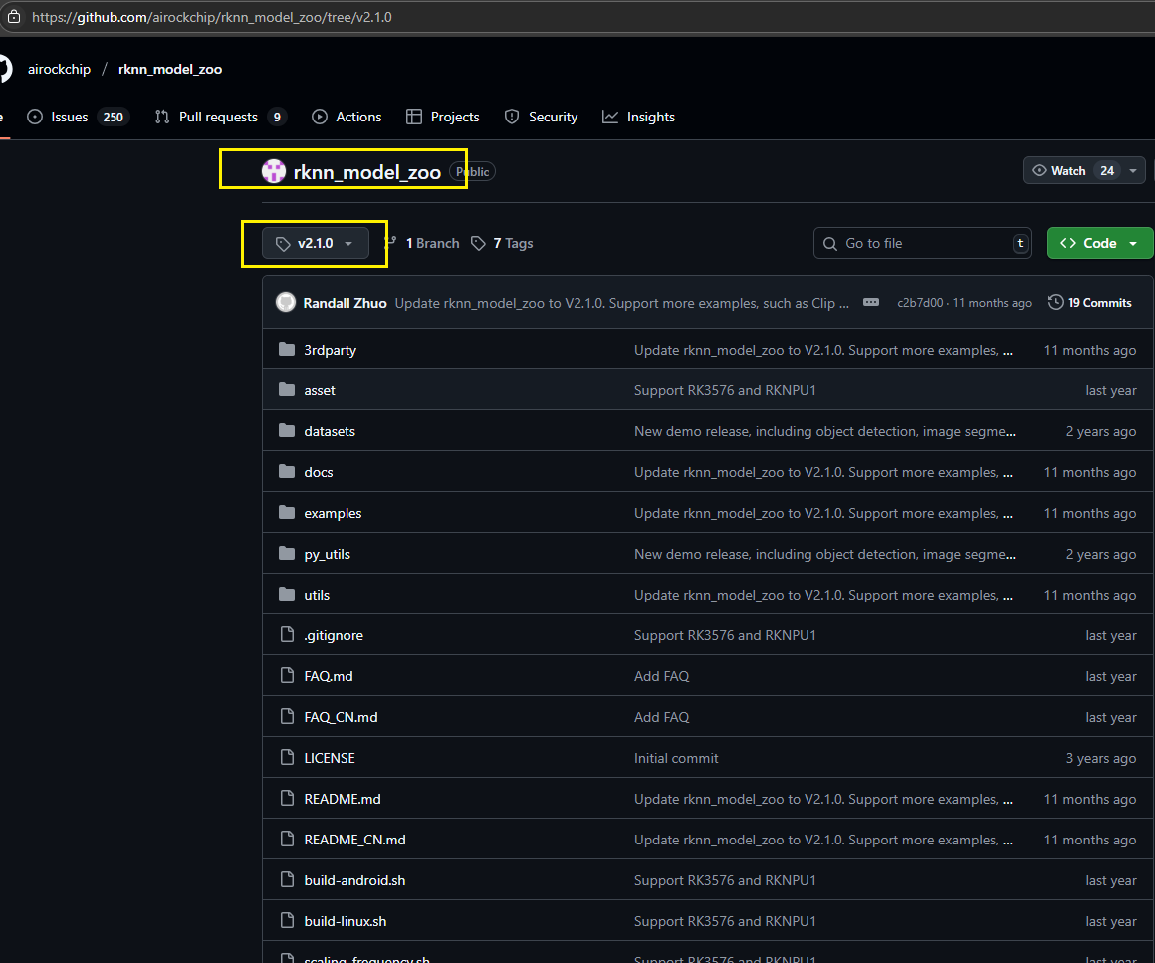Screen dimensions: 1155x963
Task: Go to the Security tab
Action: (x=541, y=117)
